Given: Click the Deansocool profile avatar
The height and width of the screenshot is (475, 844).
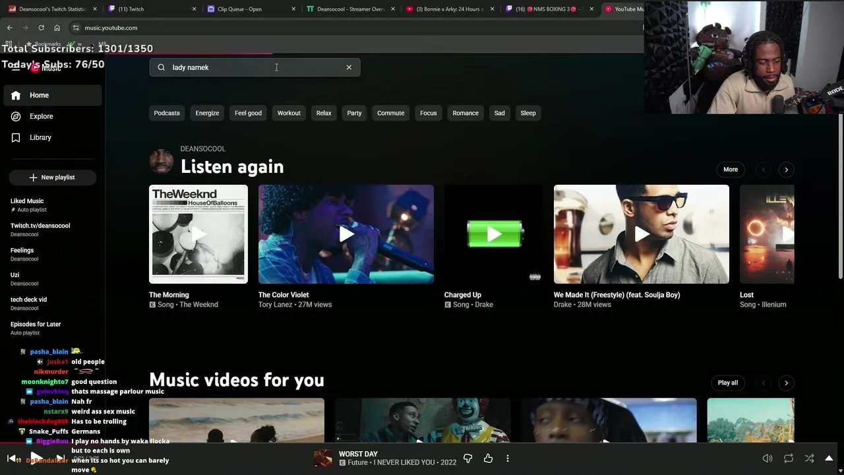Looking at the screenshot, I should coord(162,161).
